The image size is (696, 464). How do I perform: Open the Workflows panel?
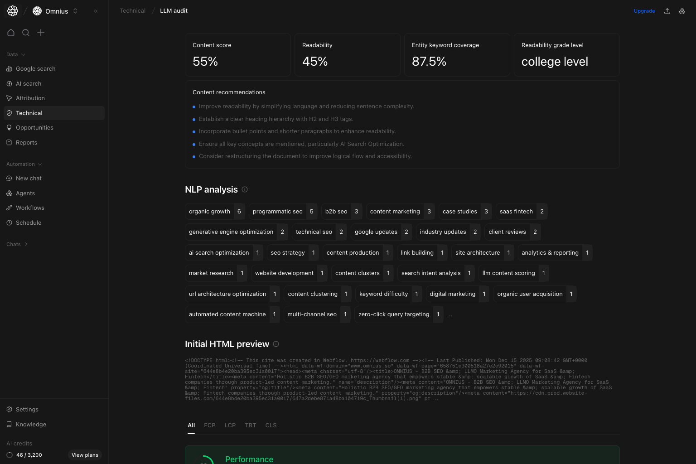[x=30, y=208]
